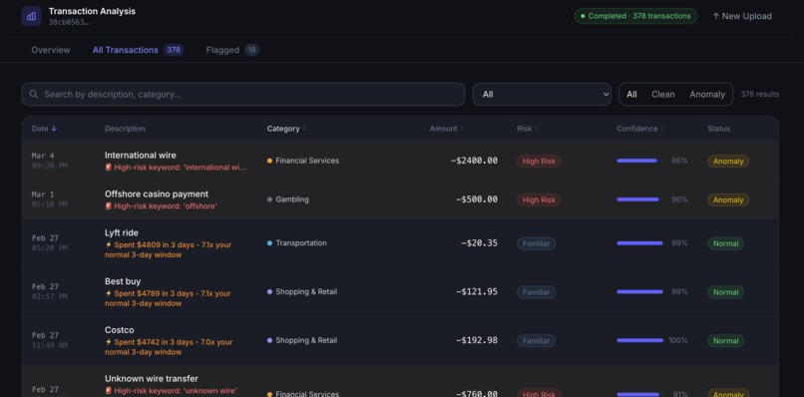Screen dimensions: 804x397
Task: Click the Description column header
Action: pos(125,129)
